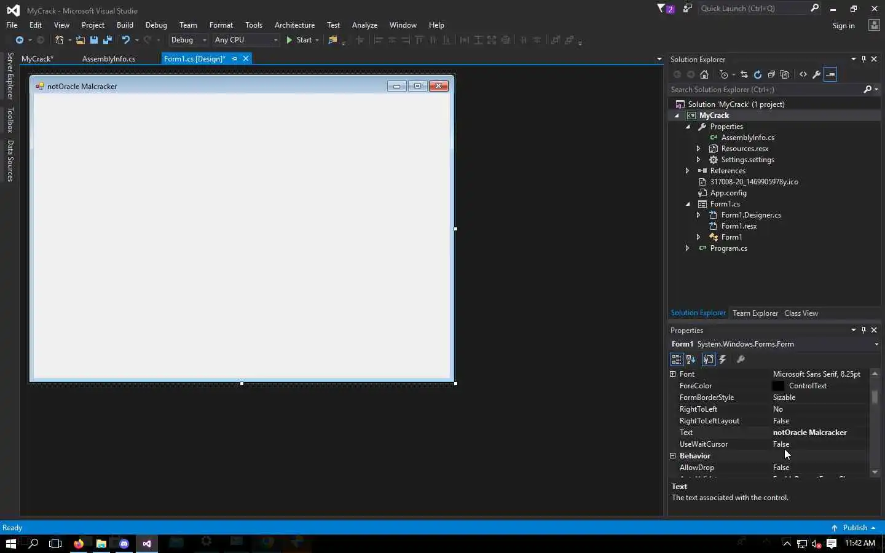Switch to the MyCrack* tab
The height and width of the screenshot is (553, 885).
37,58
